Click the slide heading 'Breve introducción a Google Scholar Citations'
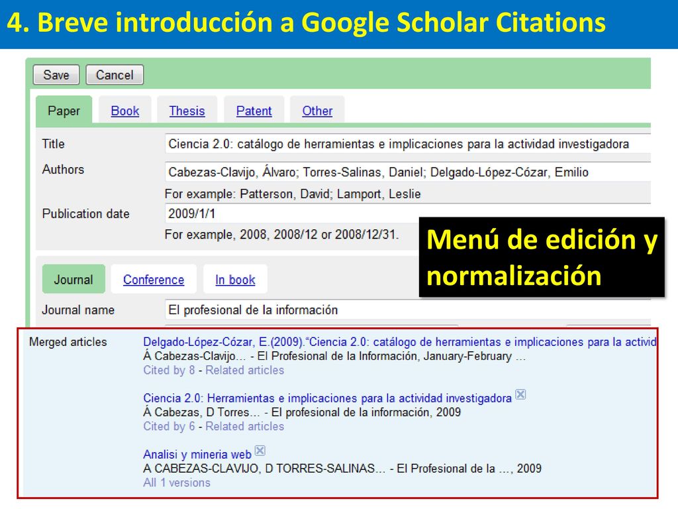Viewport: 678px width, 509px height. [x=322, y=23]
